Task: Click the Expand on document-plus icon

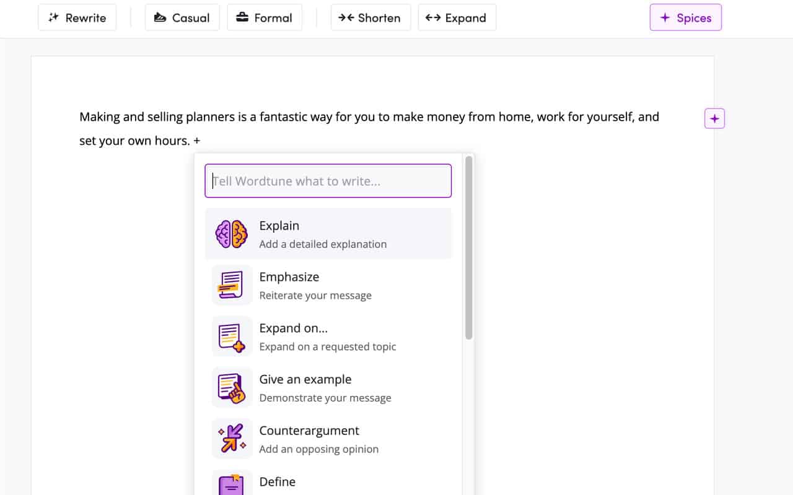Action: (232, 337)
